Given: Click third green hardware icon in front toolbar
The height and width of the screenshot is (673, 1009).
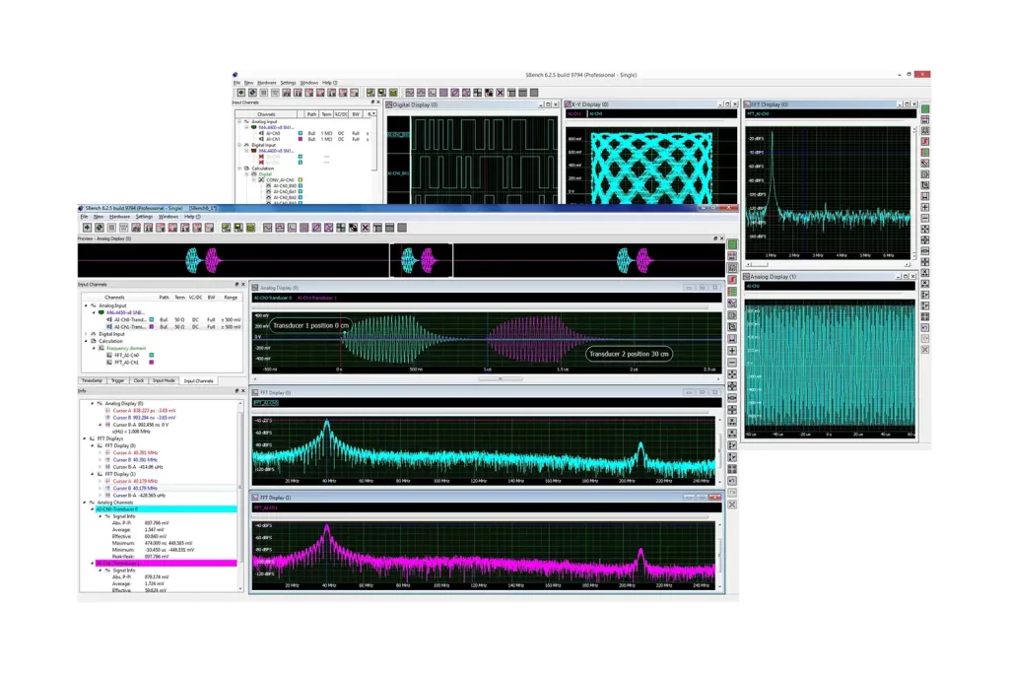Looking at the screenshot, I should coord(250,228).
